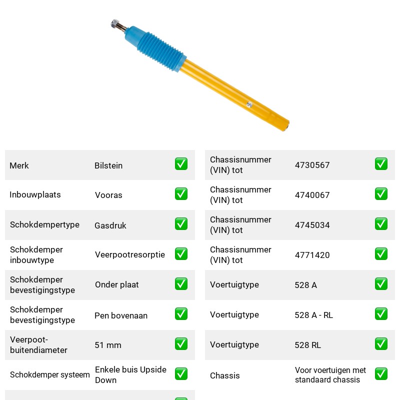Click the green check beside 51 mm
The height and width of the screenshot is (400, 400).
tap(181, 344)
